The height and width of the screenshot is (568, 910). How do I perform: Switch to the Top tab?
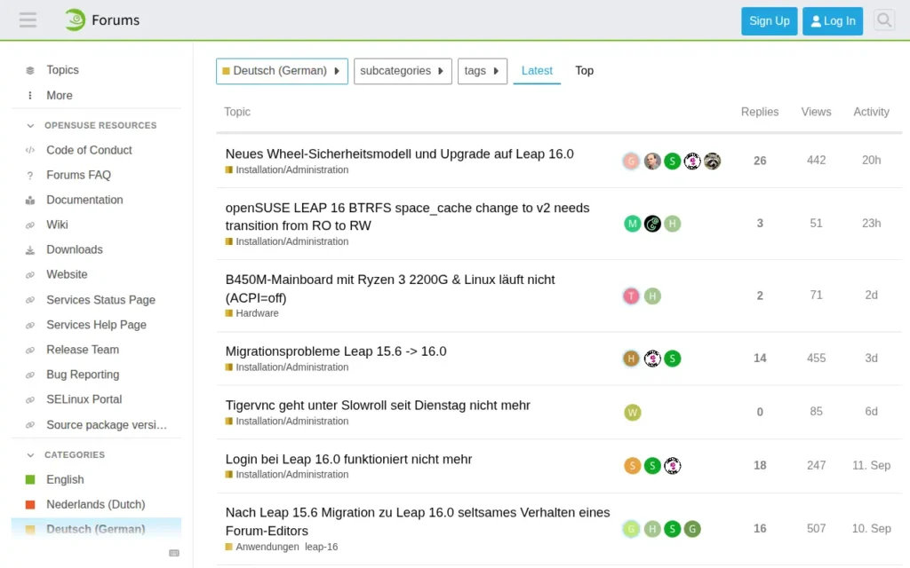point(585,71)
